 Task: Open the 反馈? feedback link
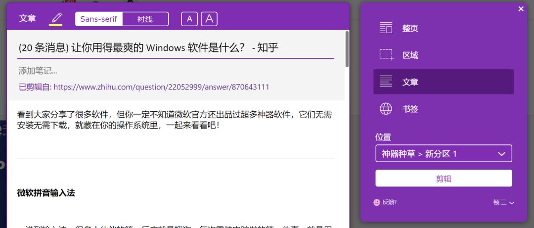click(389, 202)
